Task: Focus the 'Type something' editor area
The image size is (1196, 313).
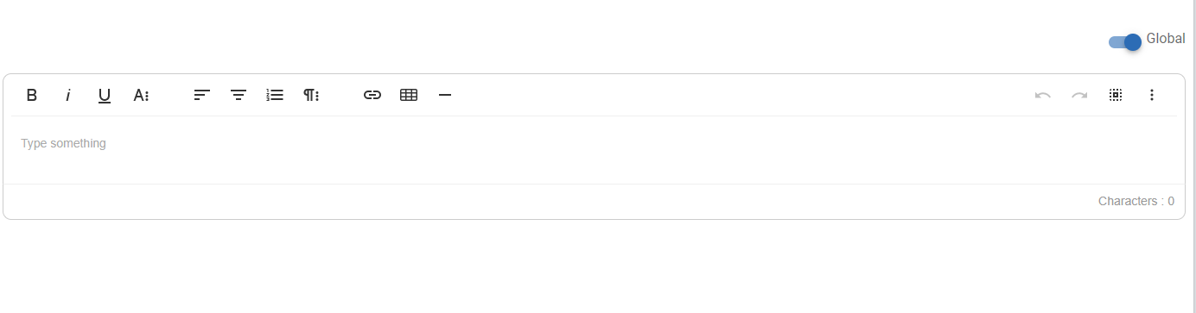Action: pyautogui.click(x=594, y=150)
